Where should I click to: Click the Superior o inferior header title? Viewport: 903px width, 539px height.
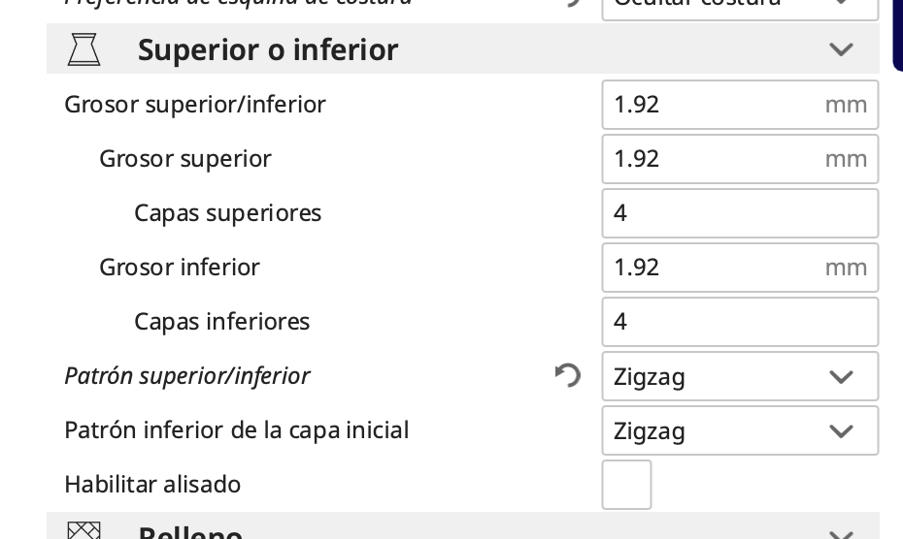[268, 49]
